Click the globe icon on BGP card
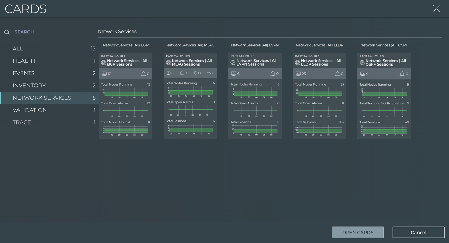The image size is (449, 243). point(104,62)
